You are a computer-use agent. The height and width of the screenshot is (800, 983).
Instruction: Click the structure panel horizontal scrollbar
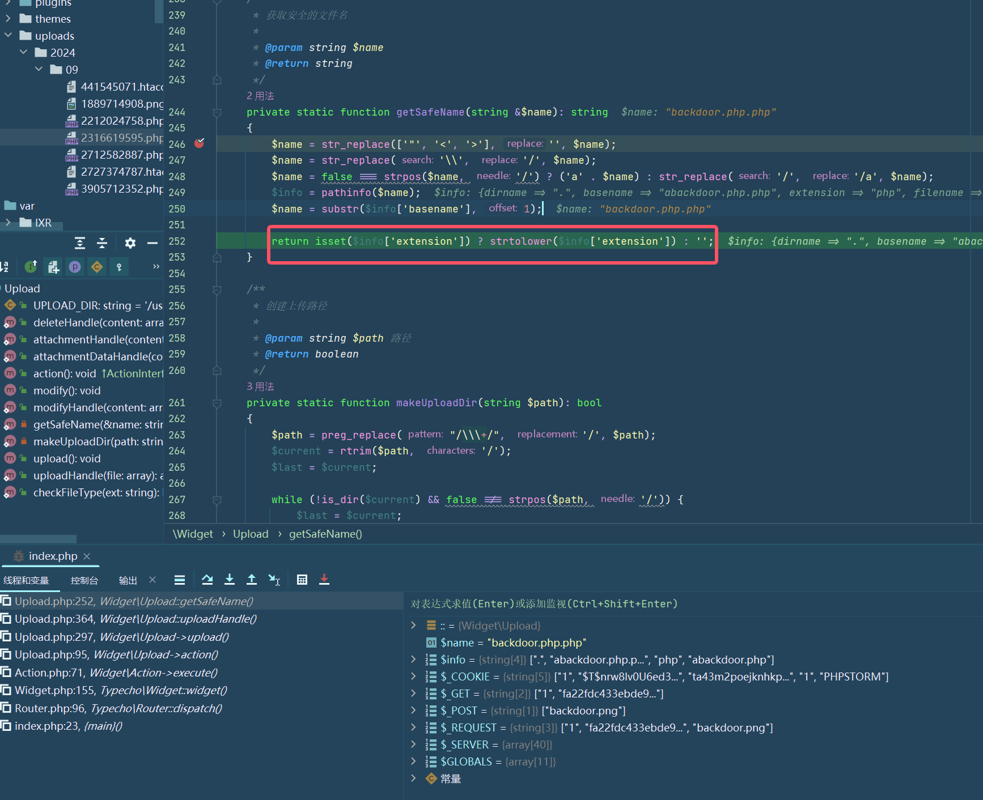38,539
